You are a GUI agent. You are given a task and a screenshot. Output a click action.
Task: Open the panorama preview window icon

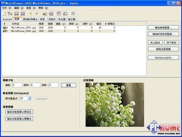click(x=59, y=14)
